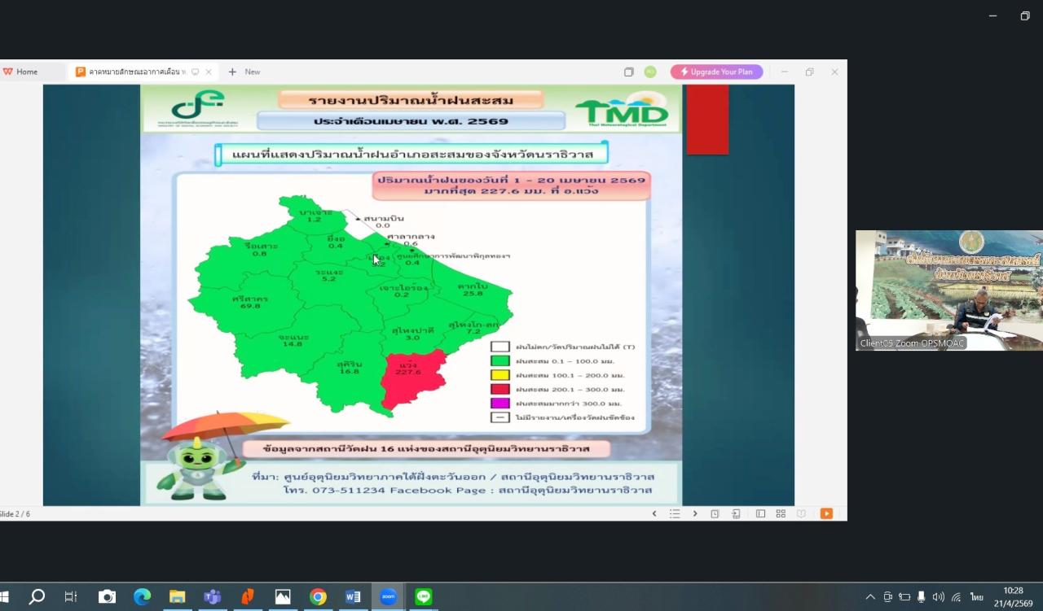Click the notes panel icon in status bar
1043x611 pixels.
[736, 513]
